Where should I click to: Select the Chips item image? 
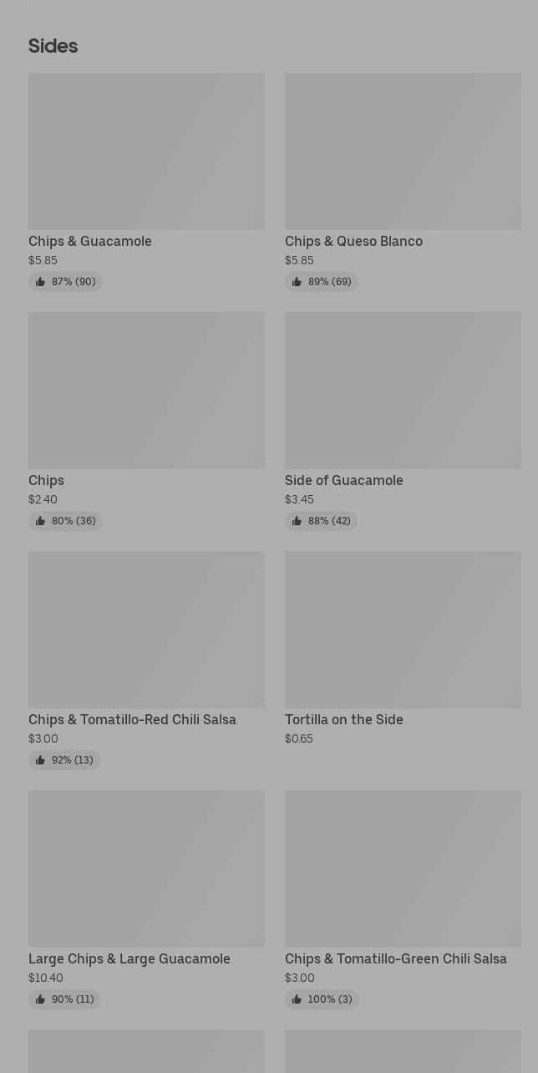click(146, 391)
